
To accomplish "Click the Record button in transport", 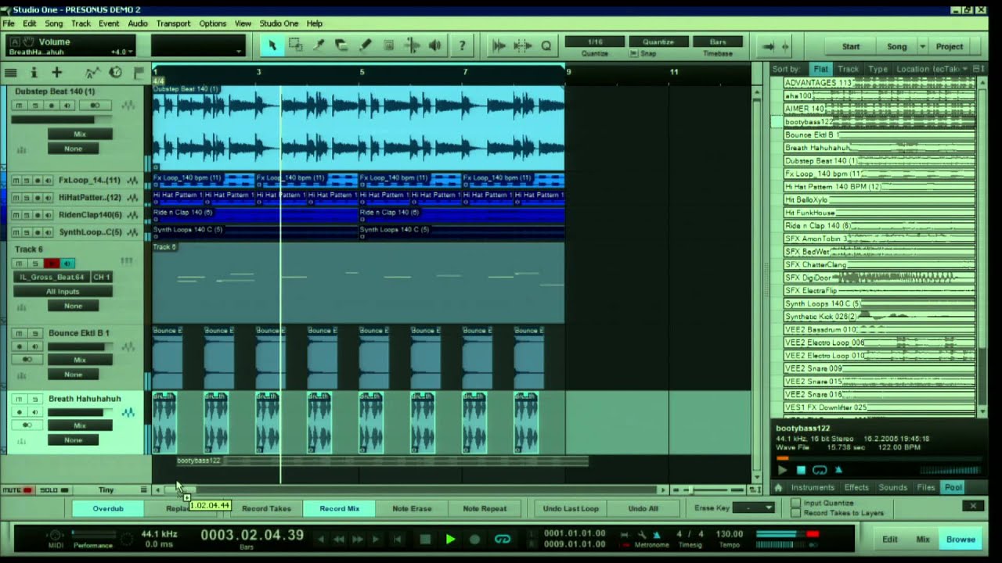I will tap(474, 539).
